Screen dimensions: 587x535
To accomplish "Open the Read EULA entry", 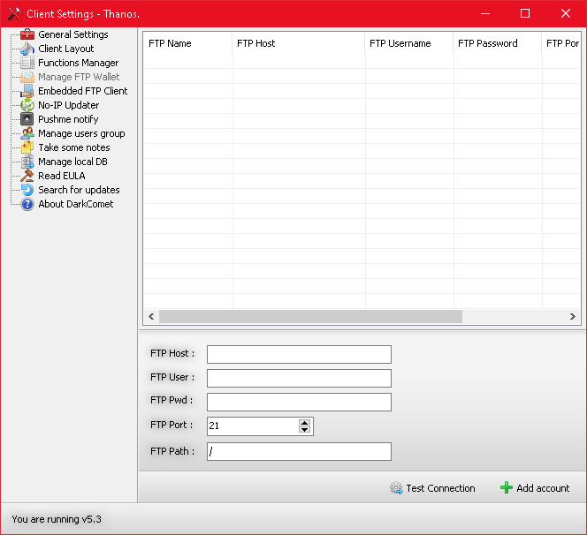I will (61, 176).
